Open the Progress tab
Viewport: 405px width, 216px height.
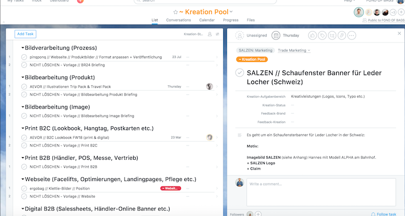coord(231,20)
